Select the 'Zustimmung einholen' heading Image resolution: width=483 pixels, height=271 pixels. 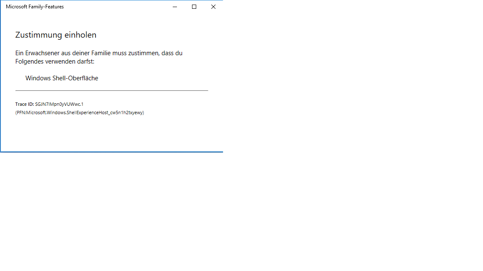[56, 35]
